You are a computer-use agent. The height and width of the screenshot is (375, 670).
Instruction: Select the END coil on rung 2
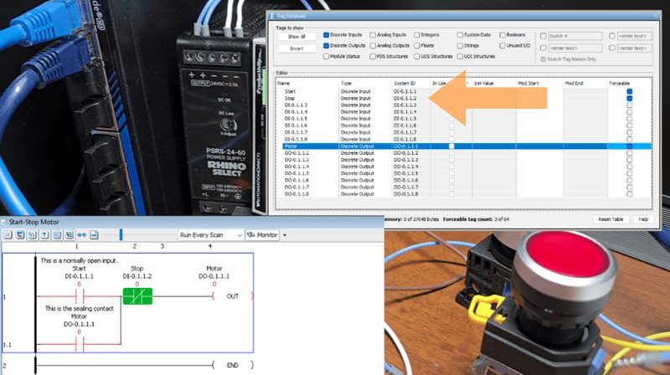(x=233, y=365)
